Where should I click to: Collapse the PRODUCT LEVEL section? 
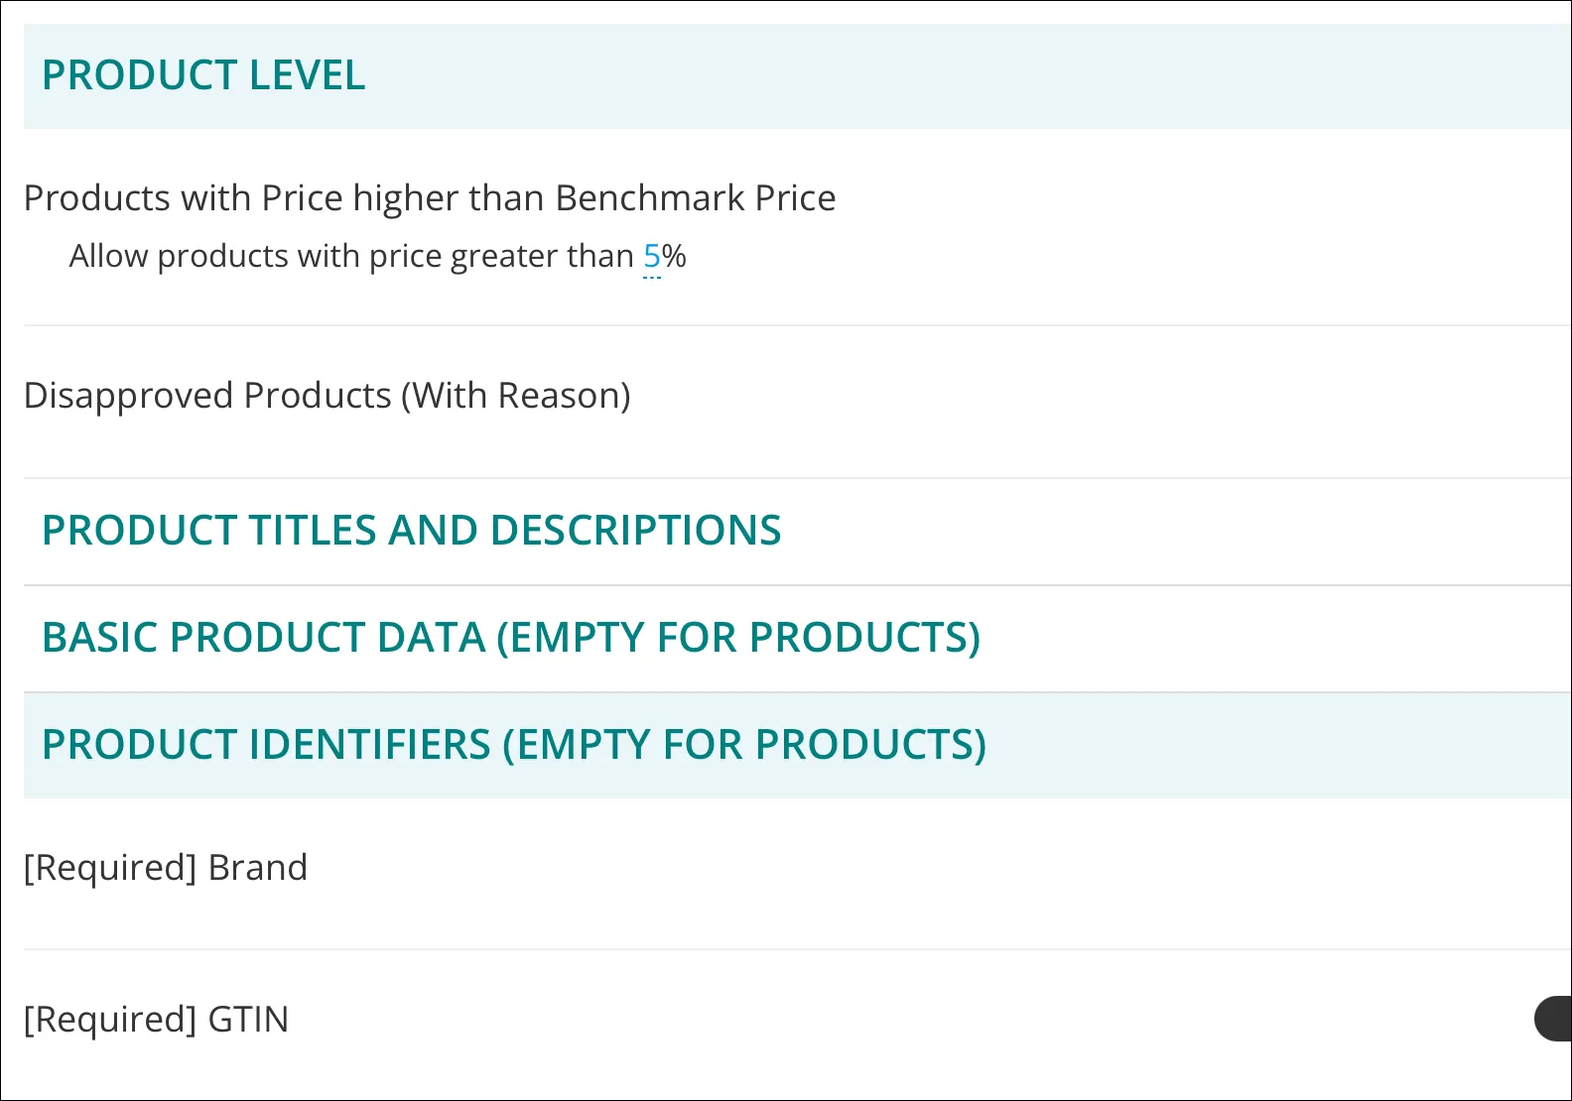pyautogui.click(x=203, y=76)
